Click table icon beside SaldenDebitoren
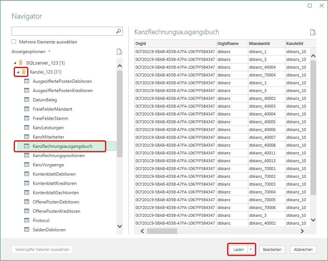Image resolution: width=328 pixels, height=261 pixels. tap(26, 229)
